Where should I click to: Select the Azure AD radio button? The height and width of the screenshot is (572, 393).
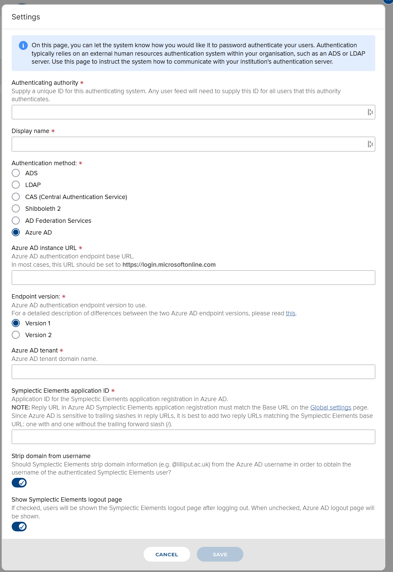16,232
